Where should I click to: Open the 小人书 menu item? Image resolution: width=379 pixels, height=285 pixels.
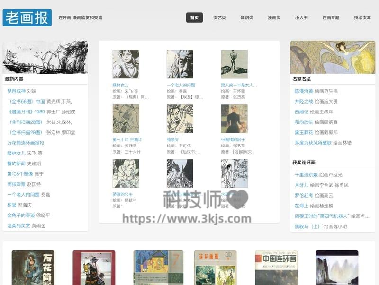[x=301, y=17]
